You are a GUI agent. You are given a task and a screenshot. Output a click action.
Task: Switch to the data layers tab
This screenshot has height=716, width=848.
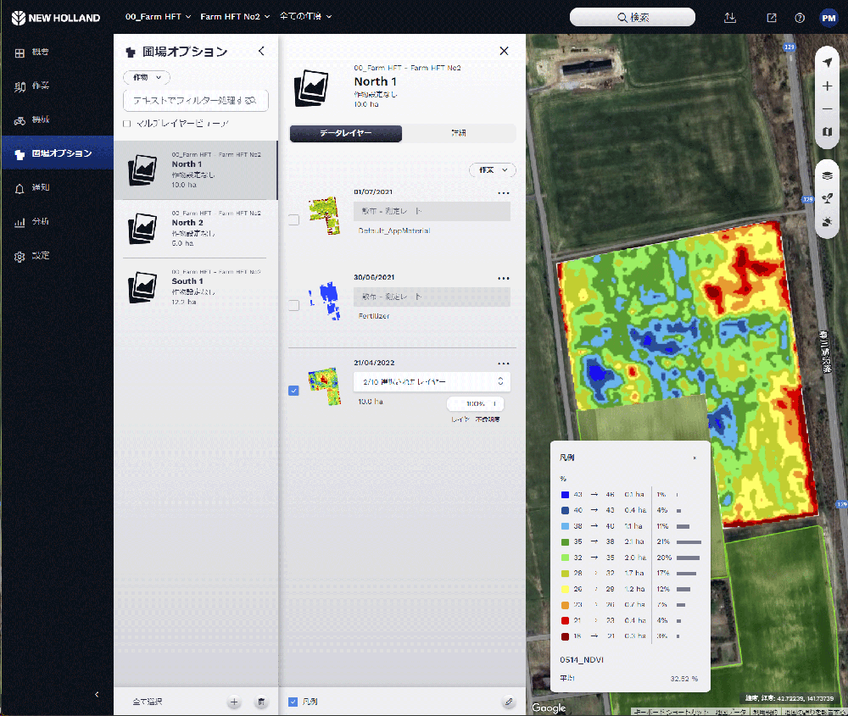click(x=346, y=133)
